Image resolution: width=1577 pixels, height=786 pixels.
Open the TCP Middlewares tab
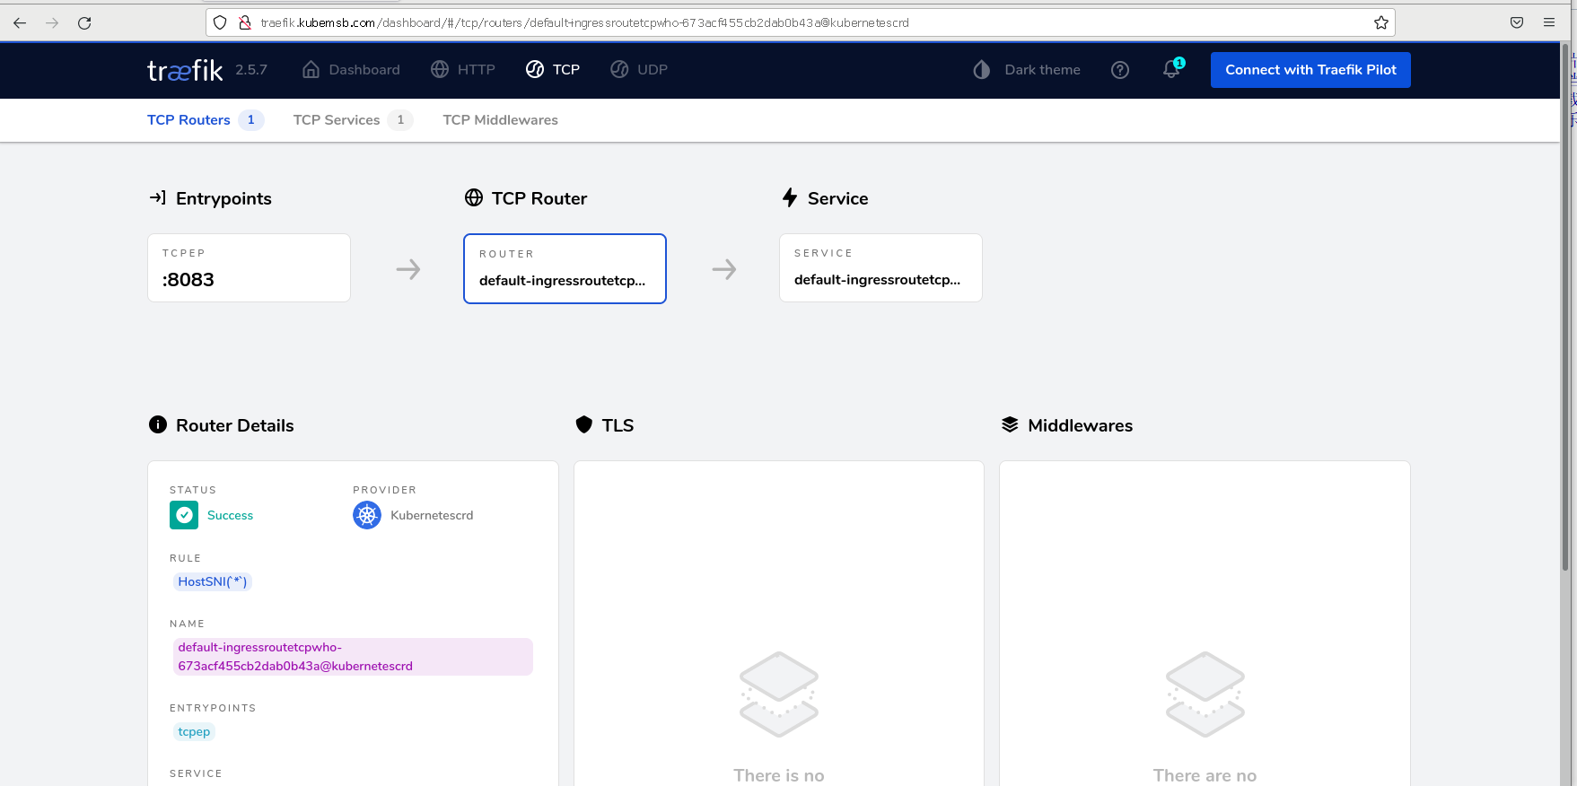pos(500,120)
